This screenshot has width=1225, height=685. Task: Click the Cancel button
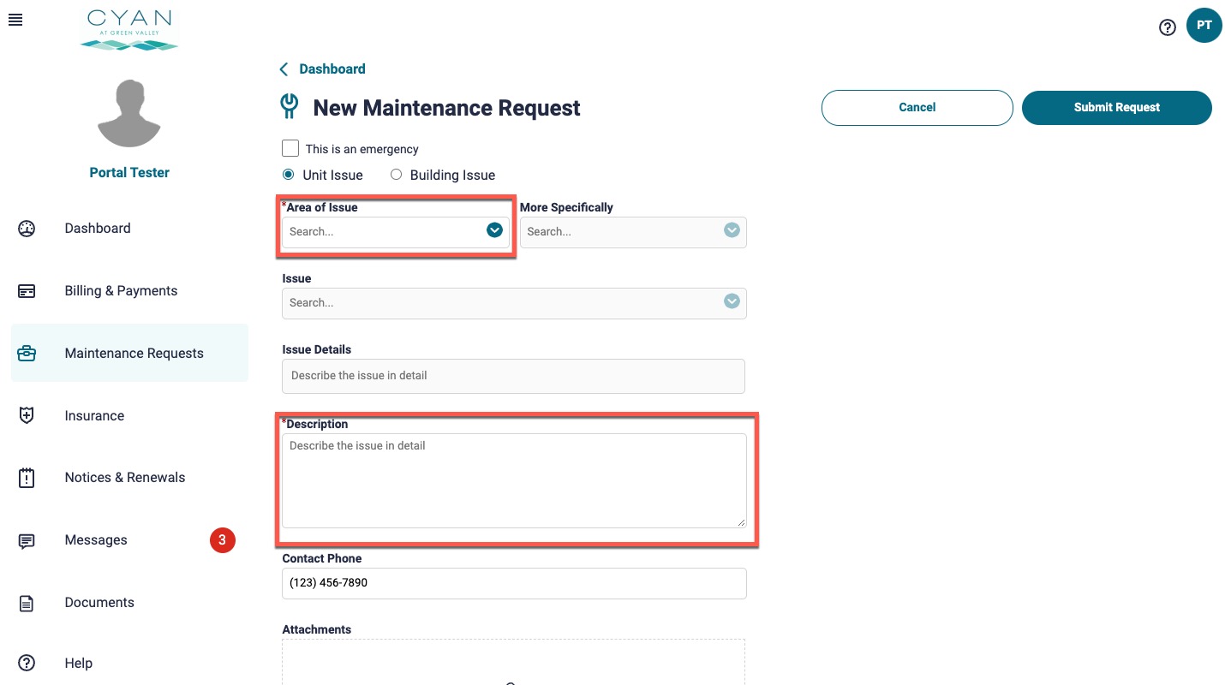(x=917, y=108)
